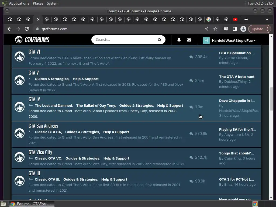Click the search magnifier icon
Viewport: 276px width, 207px height.
coord(160,40)
